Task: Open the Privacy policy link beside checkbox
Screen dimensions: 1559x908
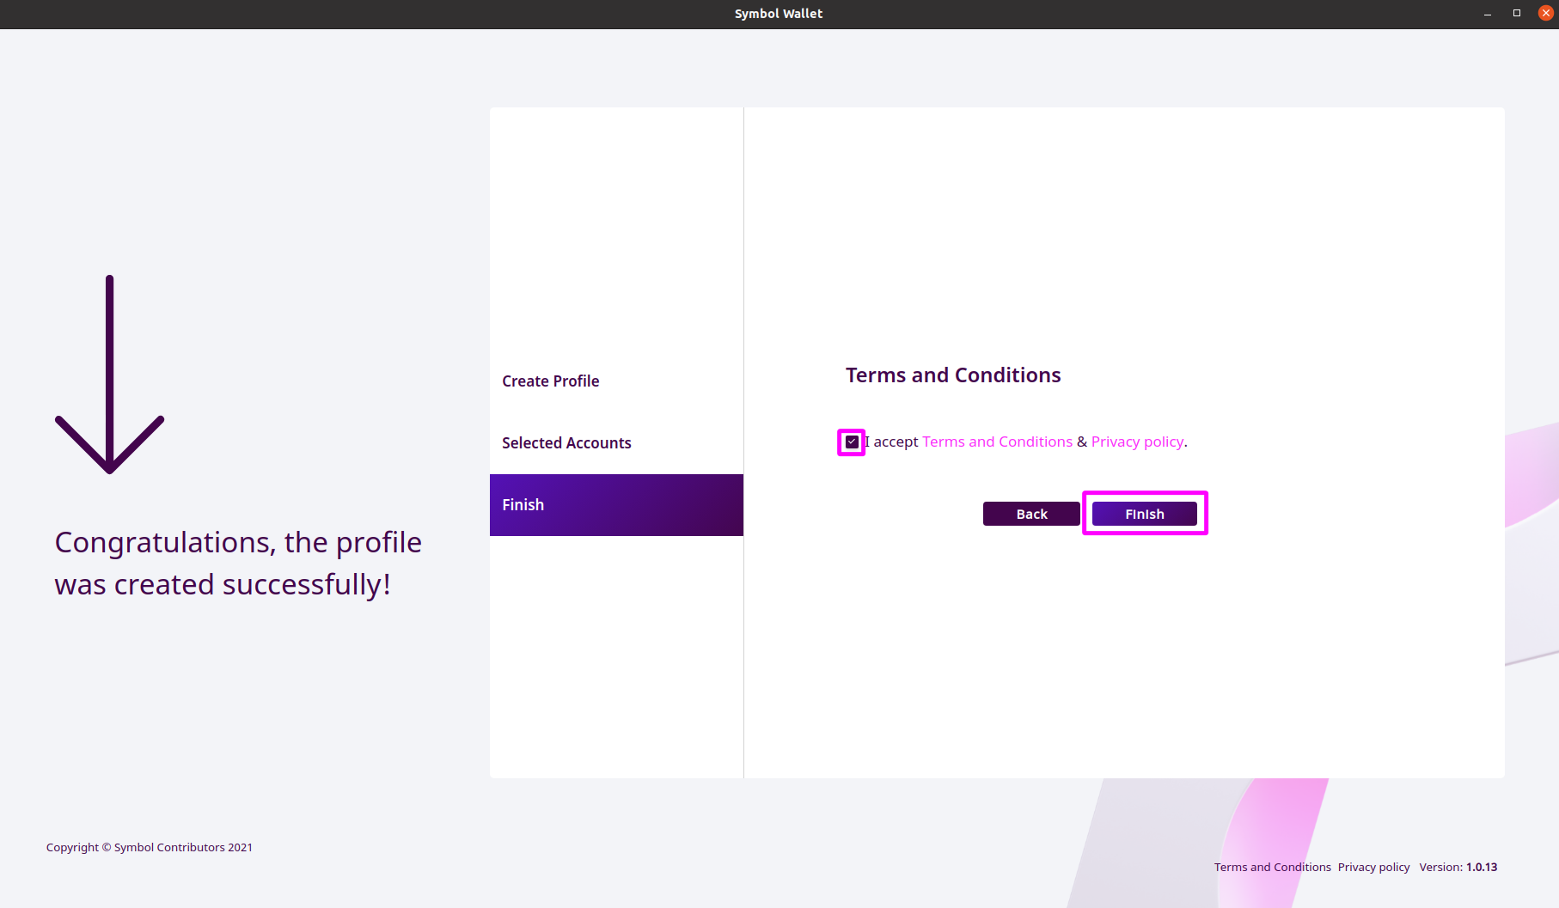Action: pyautogui.click(x=1137, y=442)
